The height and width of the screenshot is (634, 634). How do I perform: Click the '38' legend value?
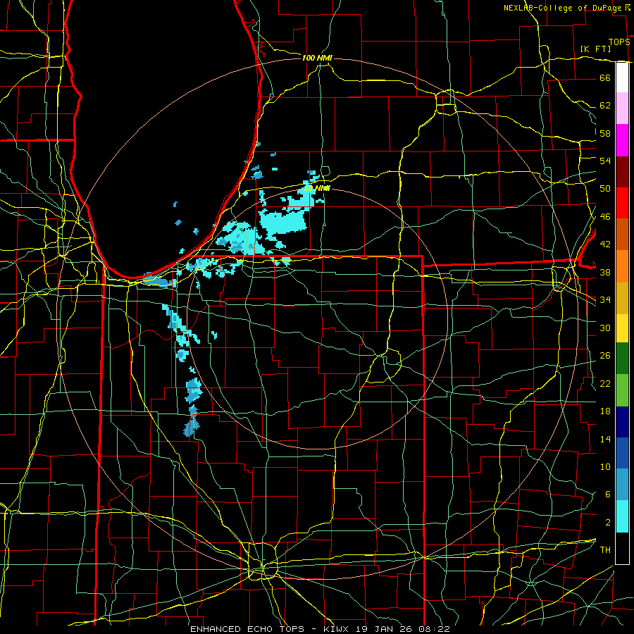[605, 272]
